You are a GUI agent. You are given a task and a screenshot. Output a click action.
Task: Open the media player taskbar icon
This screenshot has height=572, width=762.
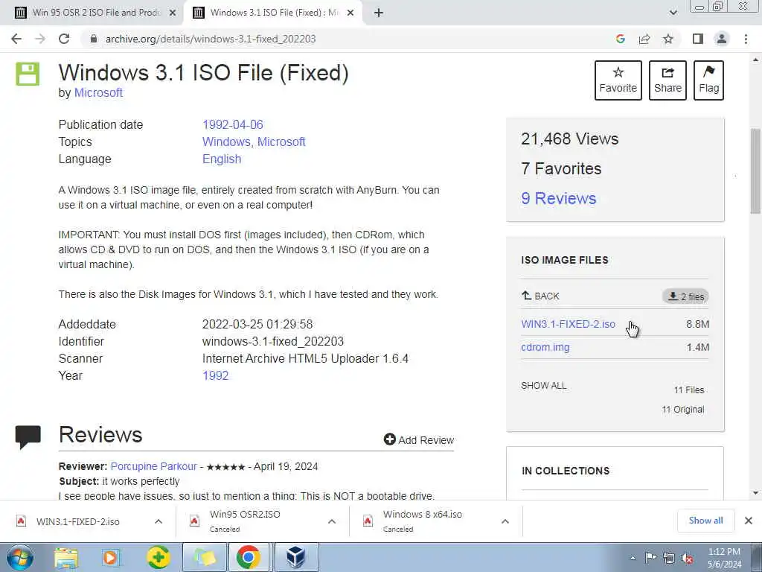111,557
